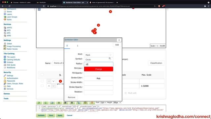
Task: Open BlobStores page
Action: [11, 67]
